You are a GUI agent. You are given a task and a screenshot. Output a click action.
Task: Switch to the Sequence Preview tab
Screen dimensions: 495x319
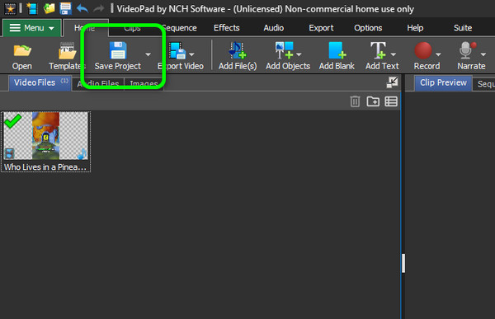tap(484, 84)
